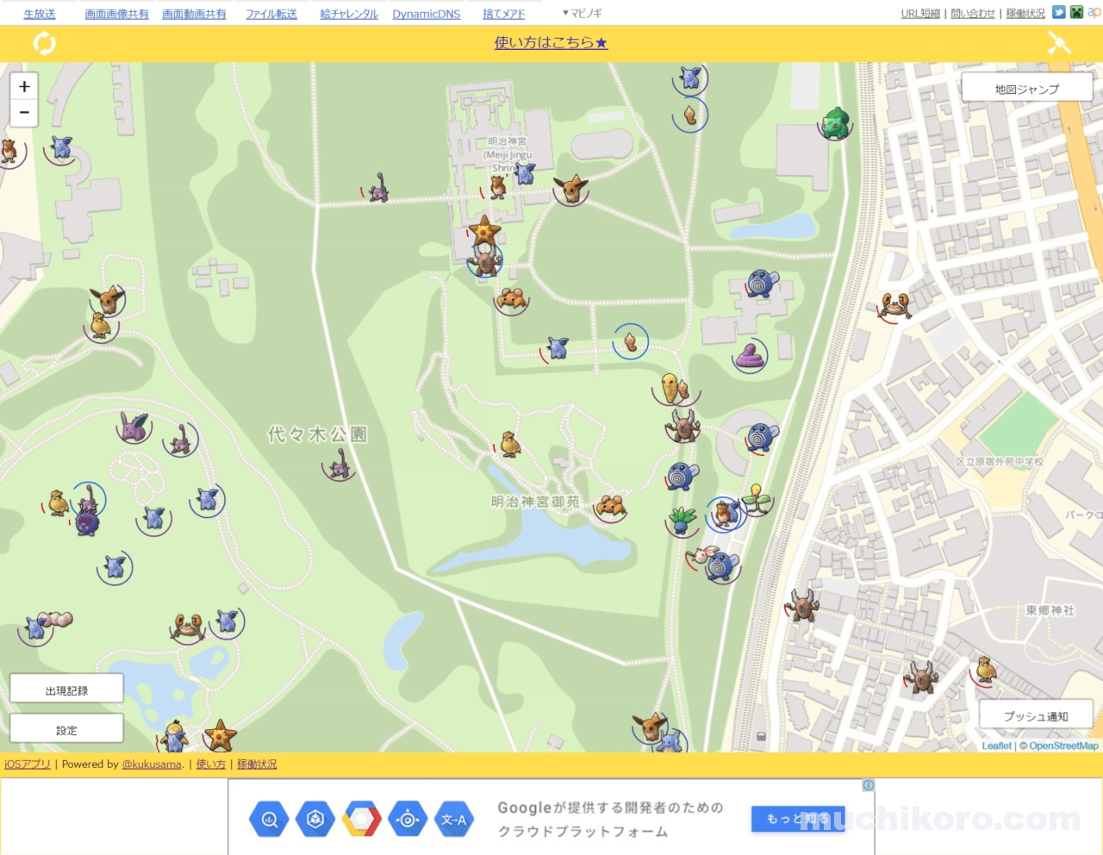Viewport: 1103px width, 855px height.
Task: Select the Oddish marker on the map
Action: (x=682, y=519)
